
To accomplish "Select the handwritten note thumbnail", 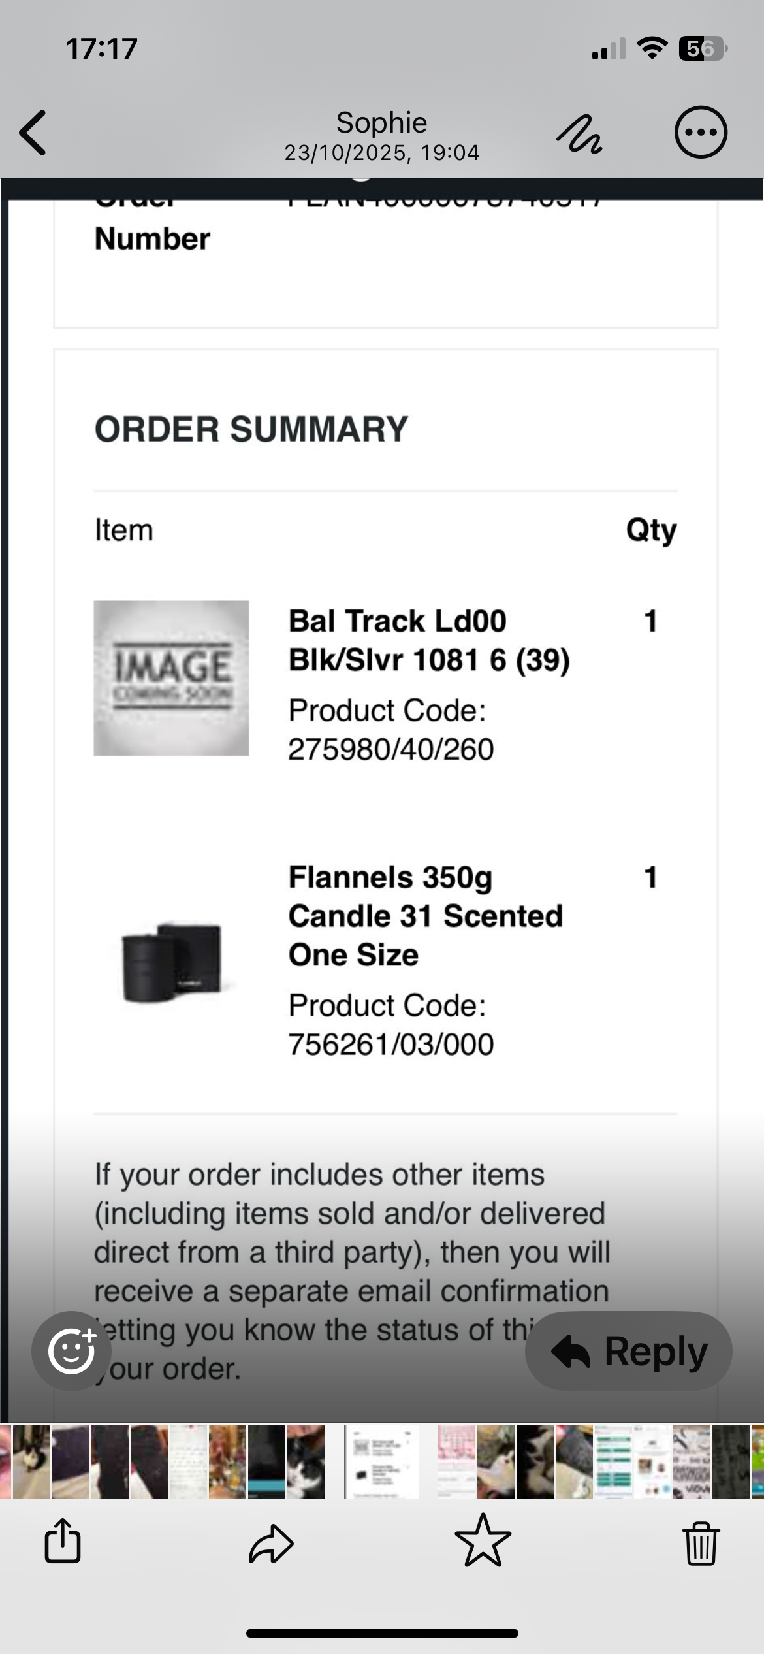I will [188, 1462].
